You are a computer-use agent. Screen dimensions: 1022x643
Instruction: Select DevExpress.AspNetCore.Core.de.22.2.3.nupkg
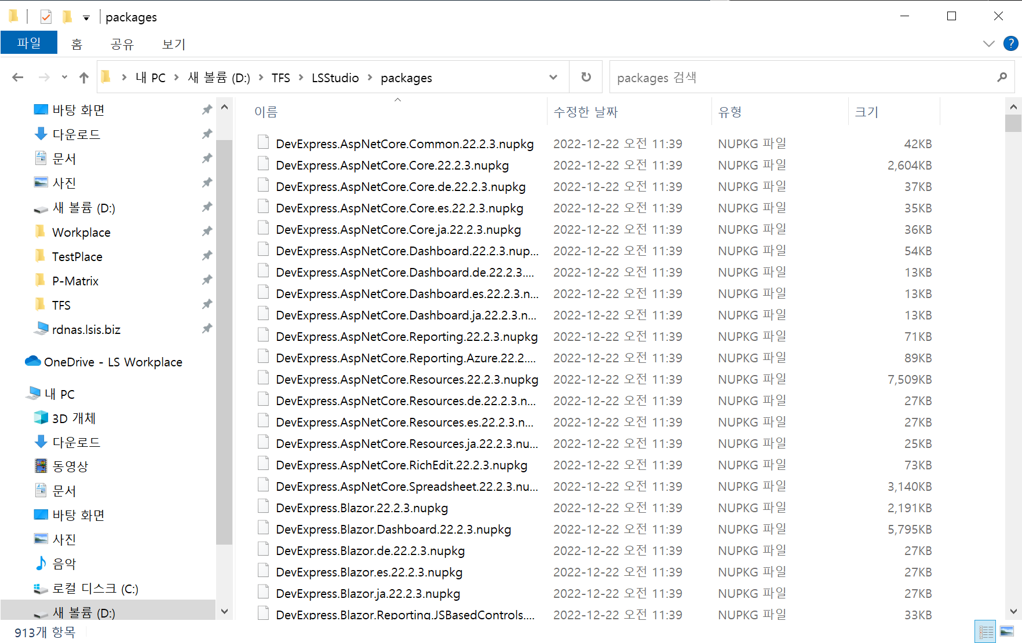[x=401, y=187]
